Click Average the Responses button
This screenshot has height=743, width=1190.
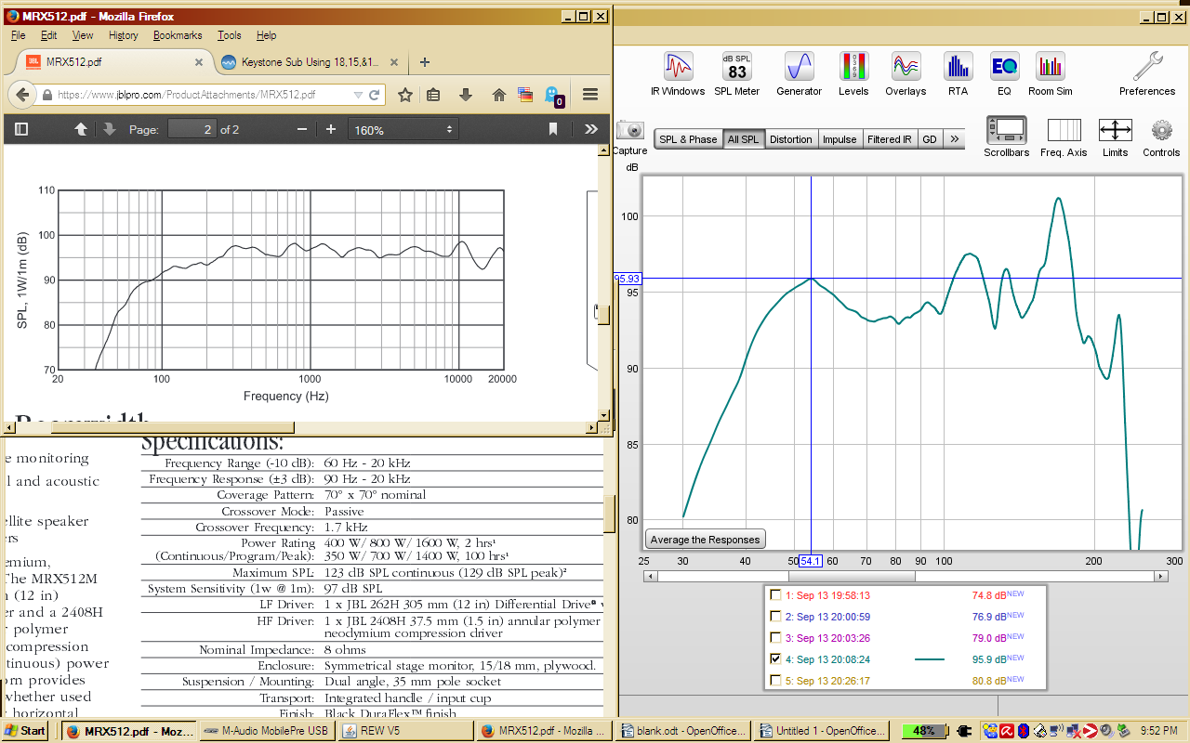705,540
